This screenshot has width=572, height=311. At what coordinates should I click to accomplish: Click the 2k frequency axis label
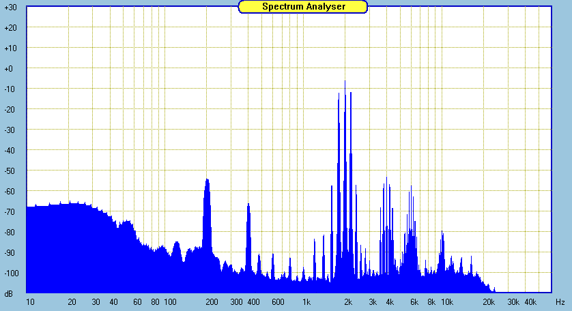(x=349, y=301)
